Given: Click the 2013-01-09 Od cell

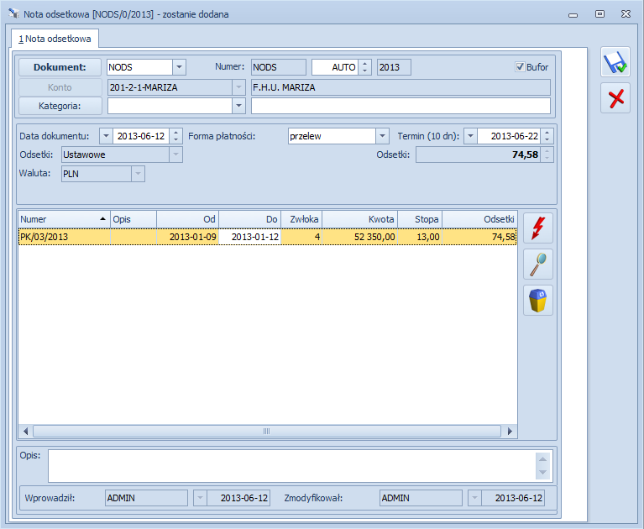Looking at the screenshot, I should coord(188,237).
